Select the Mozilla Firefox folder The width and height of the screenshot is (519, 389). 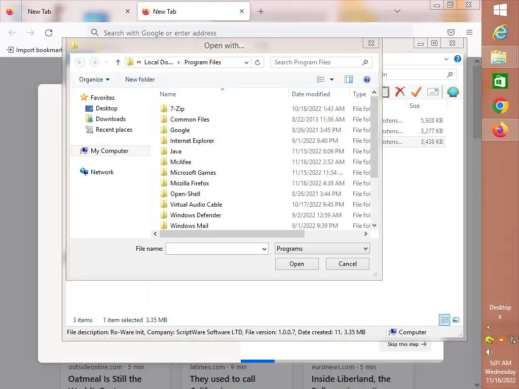coord(190,183)
